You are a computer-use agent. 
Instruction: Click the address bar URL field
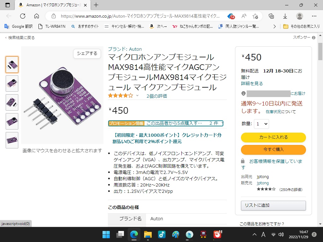[140, 16]
